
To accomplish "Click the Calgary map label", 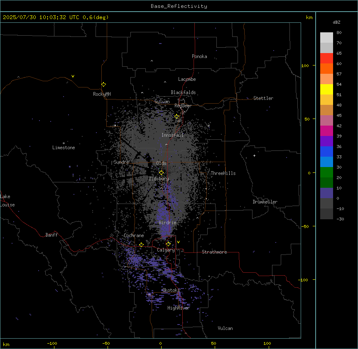I will 166,250.
